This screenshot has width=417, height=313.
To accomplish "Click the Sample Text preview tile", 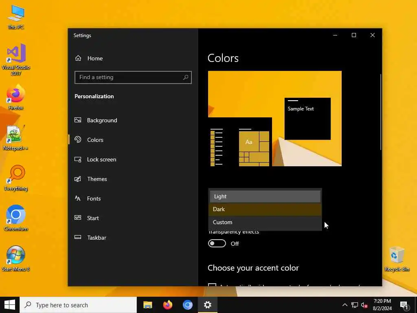I will pyautogui.click(x=308, y=119).
